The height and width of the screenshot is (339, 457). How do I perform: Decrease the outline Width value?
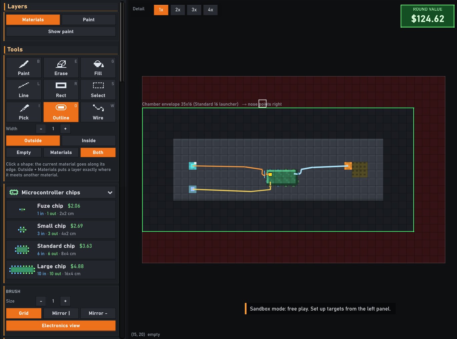41,129
